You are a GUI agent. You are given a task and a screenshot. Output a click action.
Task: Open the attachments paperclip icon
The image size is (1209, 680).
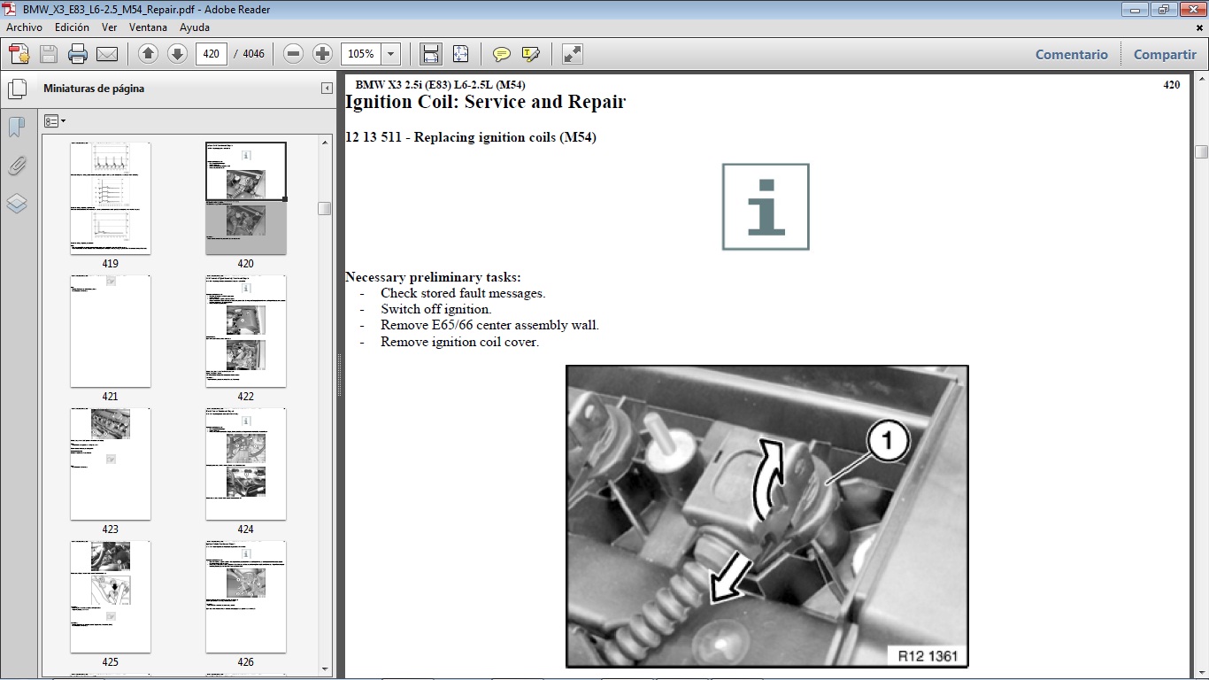[17, 166]
